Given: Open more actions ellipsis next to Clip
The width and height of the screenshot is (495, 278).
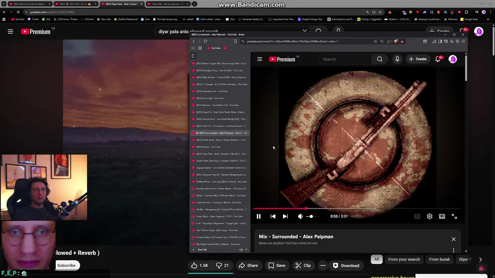Looking at the screenshot, I should click(x=323, y=266).
